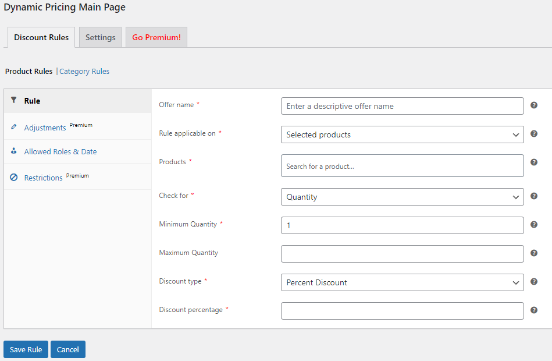552x361 pixels.
Task: Click the Cancel button
Action: pyautogui.click(x=67, y=349)
